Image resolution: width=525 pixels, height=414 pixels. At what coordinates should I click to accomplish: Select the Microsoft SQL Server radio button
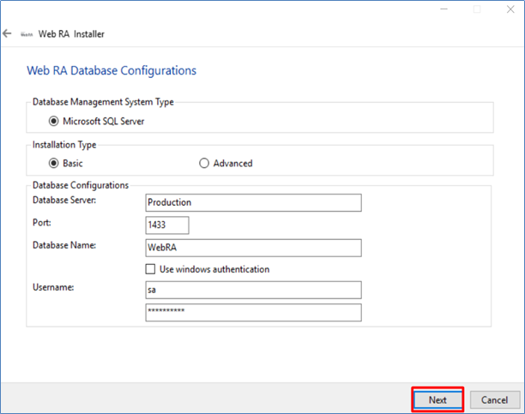pyautogui.click(x=54, y=121)
